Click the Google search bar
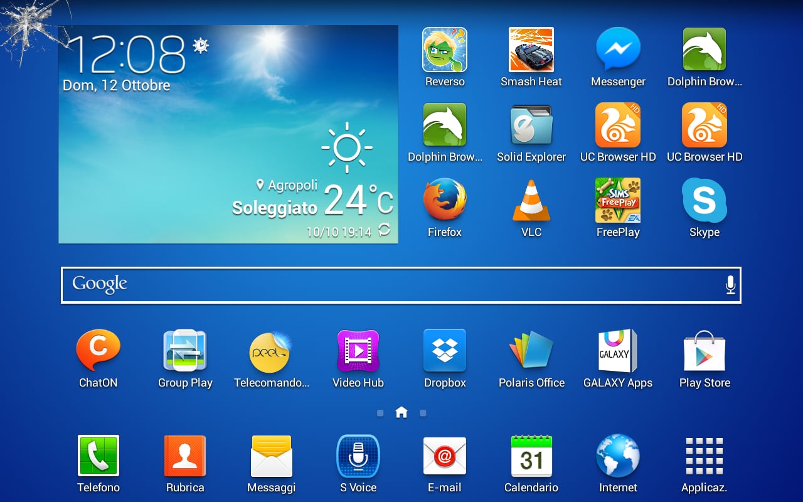The image size is (803, 502). [x=401, y=285]
